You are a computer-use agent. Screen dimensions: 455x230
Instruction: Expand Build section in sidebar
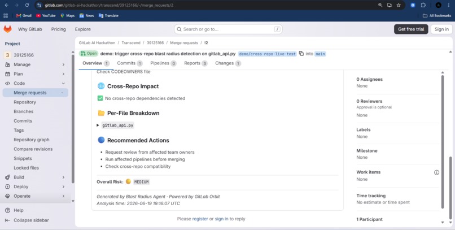click(63, 177)
